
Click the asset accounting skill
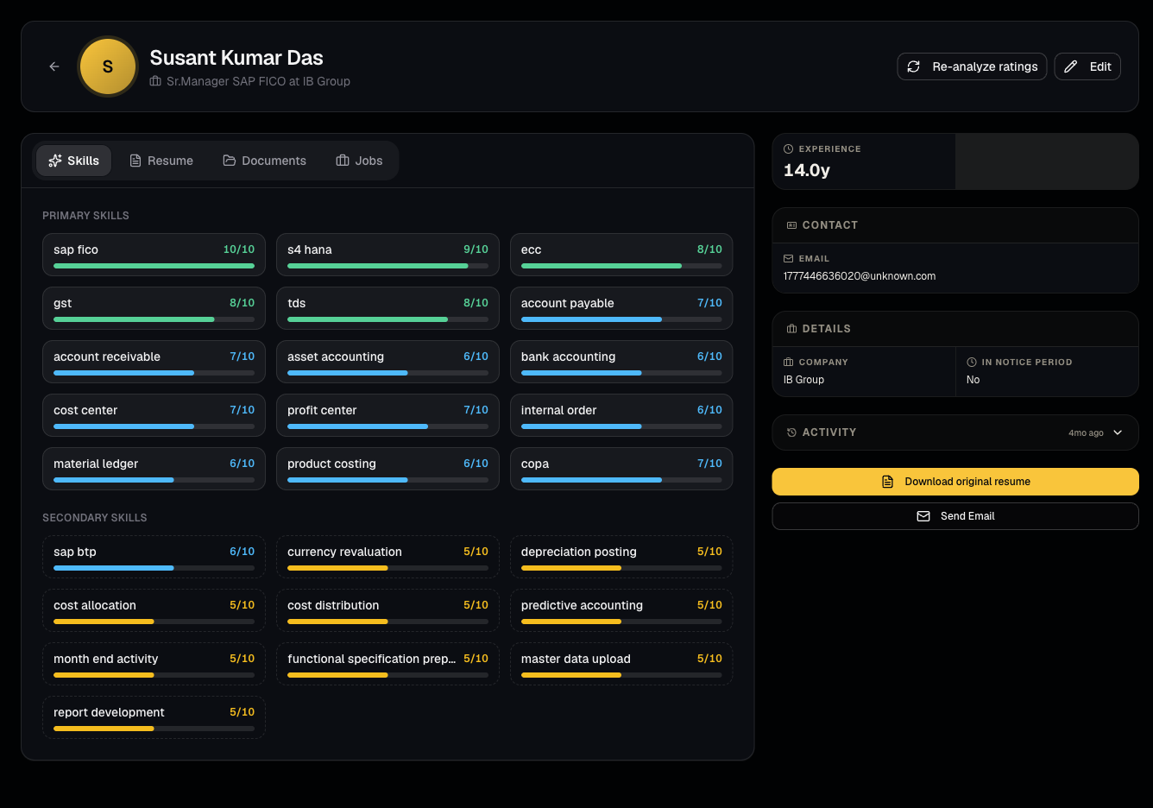point(387,362)
